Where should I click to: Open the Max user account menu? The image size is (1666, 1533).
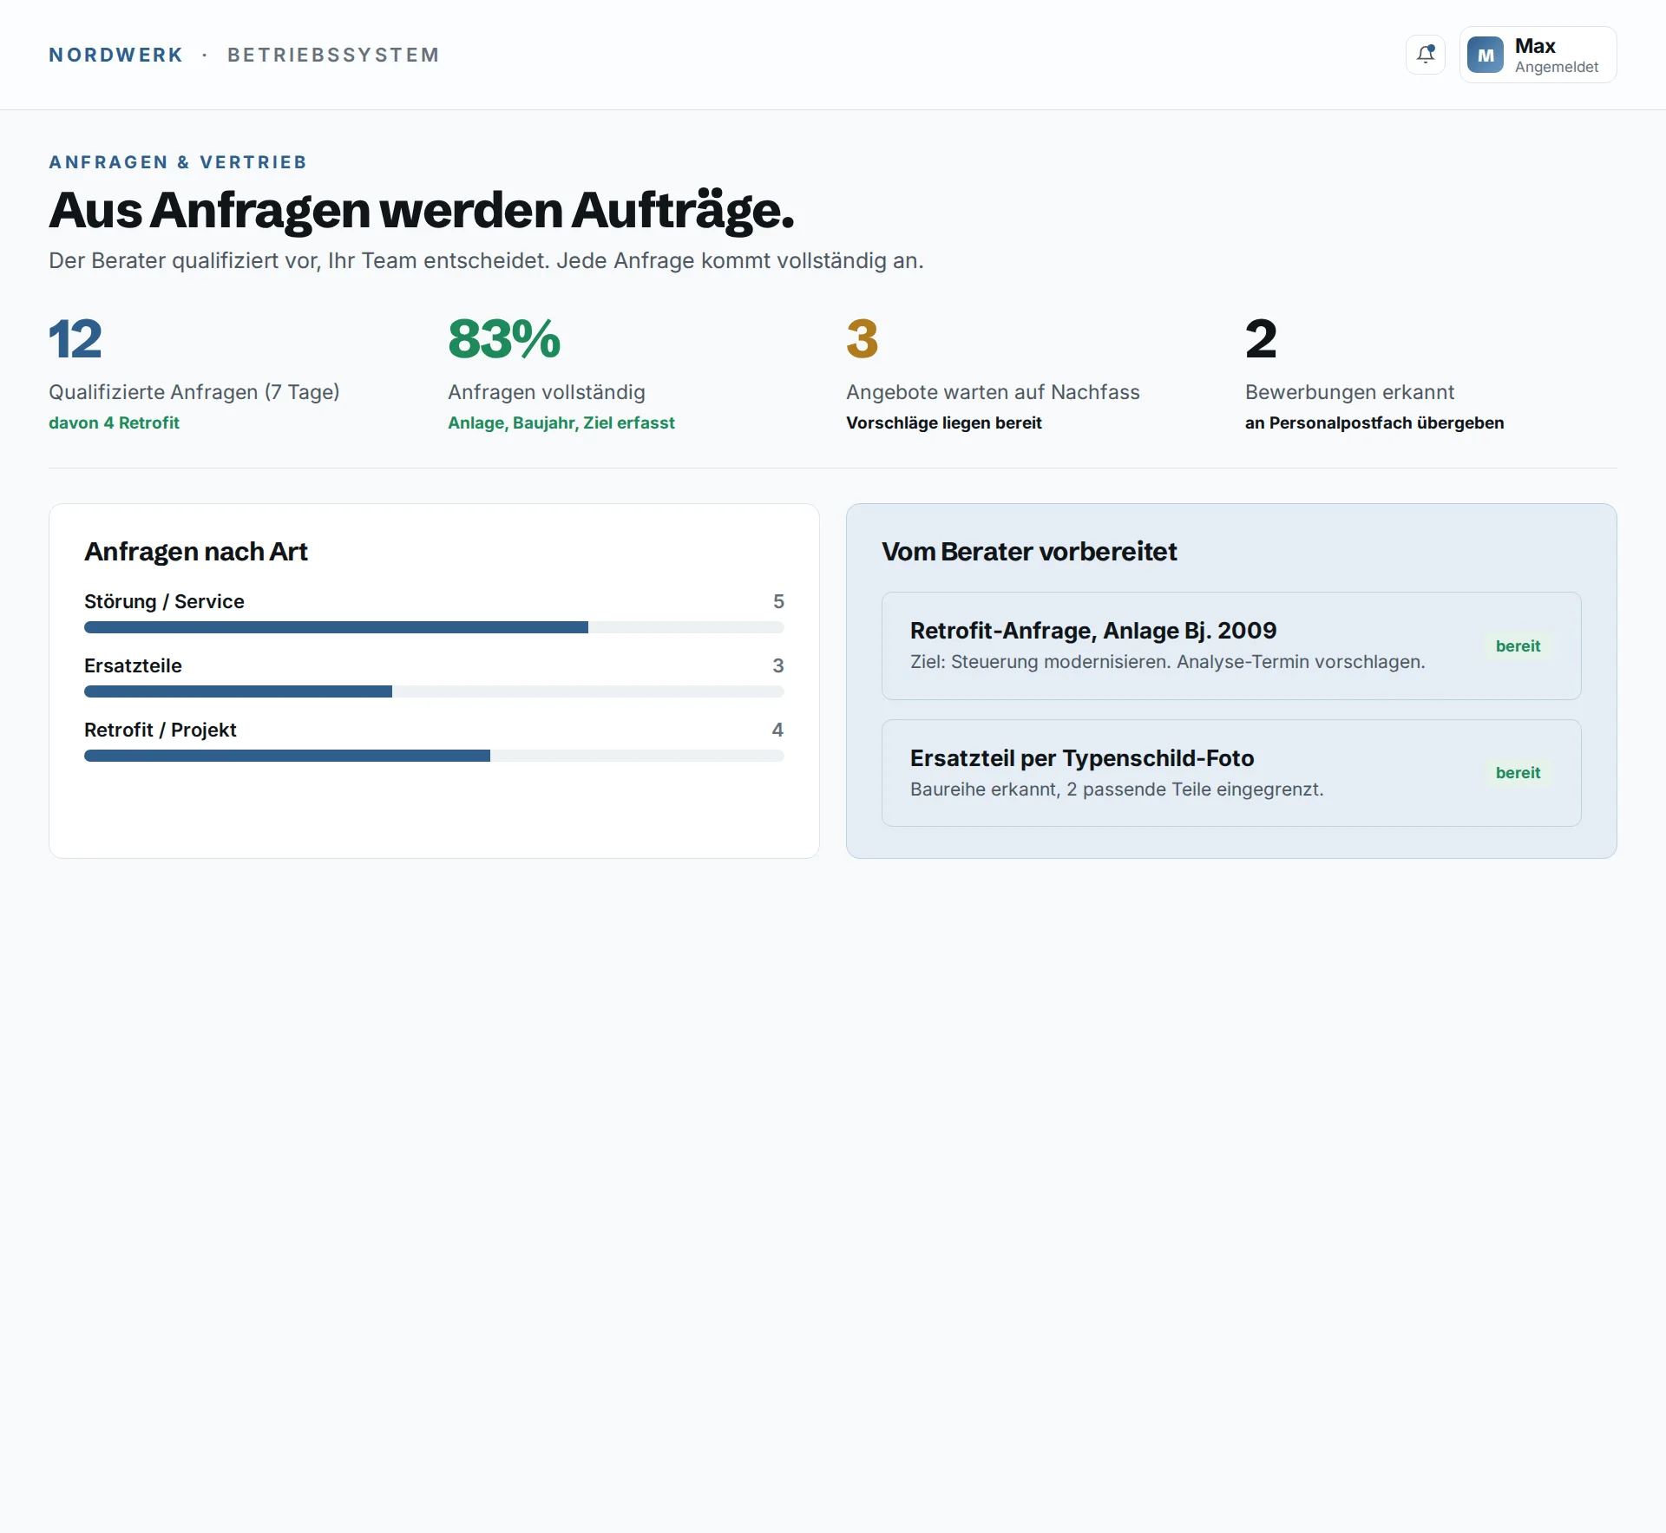1538,55
